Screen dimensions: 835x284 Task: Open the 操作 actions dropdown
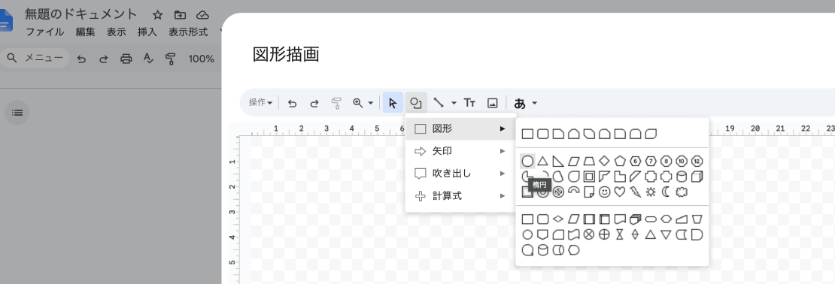tap(262, 103)
